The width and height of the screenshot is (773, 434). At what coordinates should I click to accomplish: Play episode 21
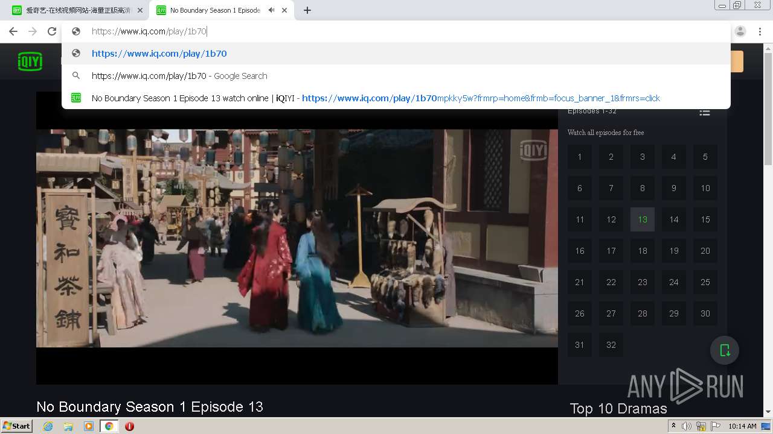pyautogui.click(x=580, y=282)
